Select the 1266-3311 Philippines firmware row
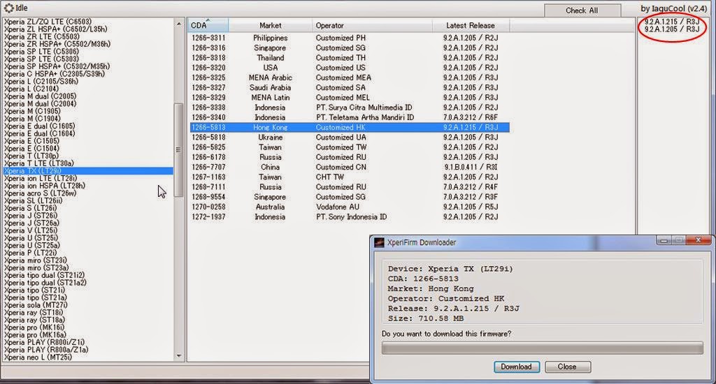The height and width of the screenshot is (384, 716). click(x=350, y=38)
